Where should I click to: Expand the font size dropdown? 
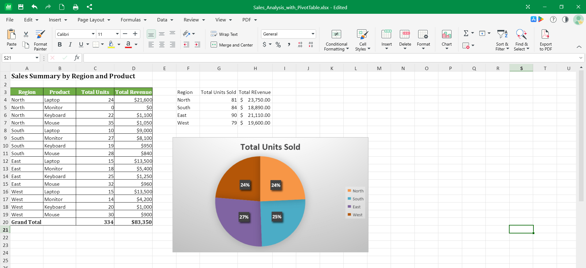[117, 34]
